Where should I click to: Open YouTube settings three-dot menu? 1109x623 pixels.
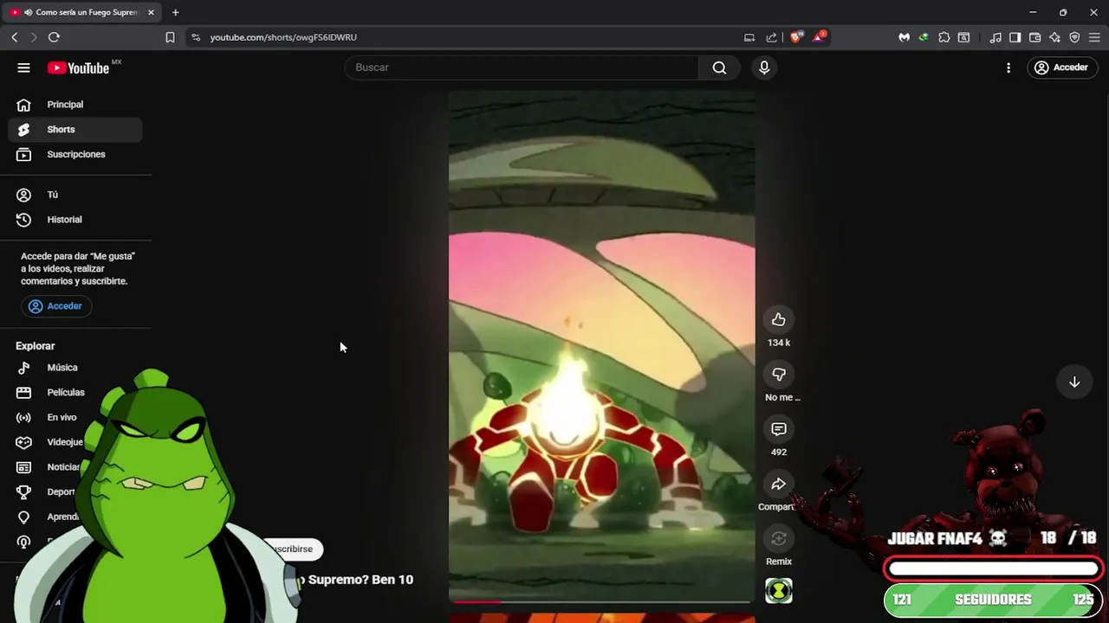click(x=1008, y=67)
